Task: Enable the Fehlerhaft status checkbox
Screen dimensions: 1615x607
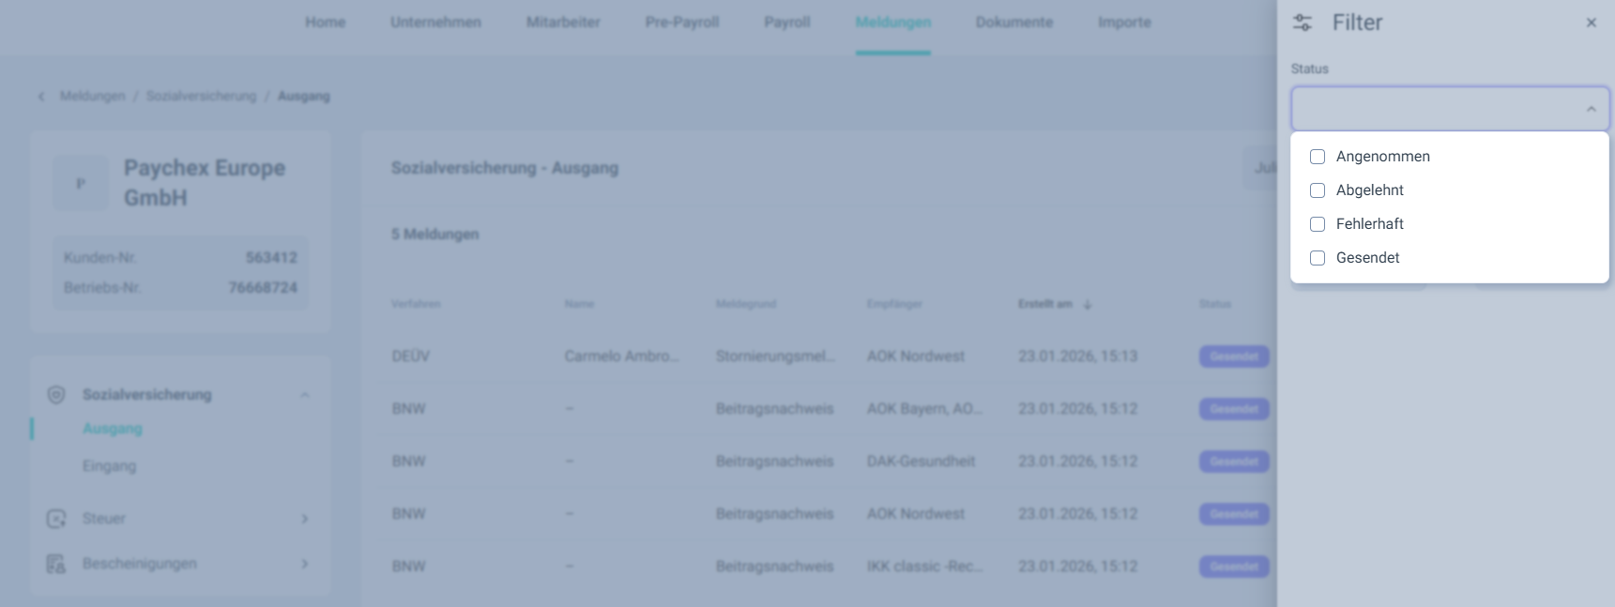Action: pyautogui.click(x=1318, y=224)
